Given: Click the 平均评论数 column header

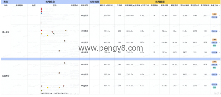Looking at the screenshot, I should 195,6.
